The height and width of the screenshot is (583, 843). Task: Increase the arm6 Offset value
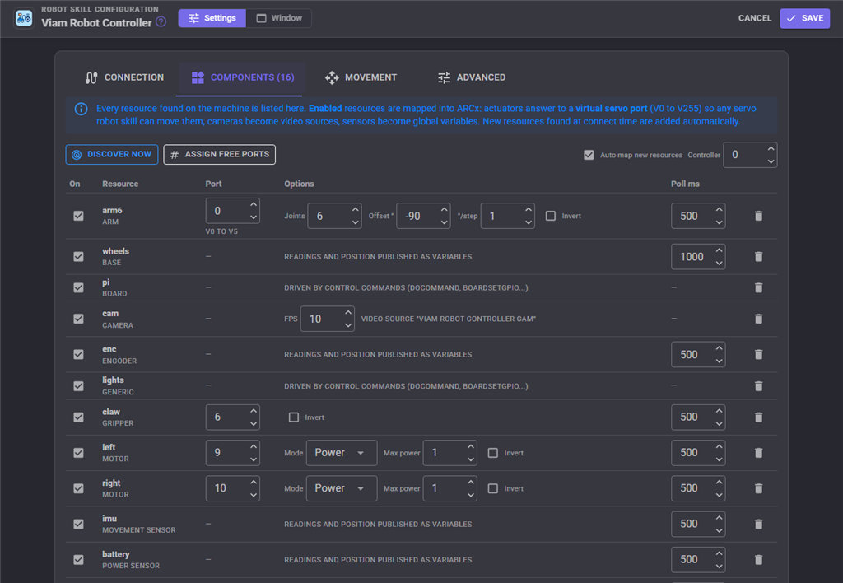click(444, 209)
